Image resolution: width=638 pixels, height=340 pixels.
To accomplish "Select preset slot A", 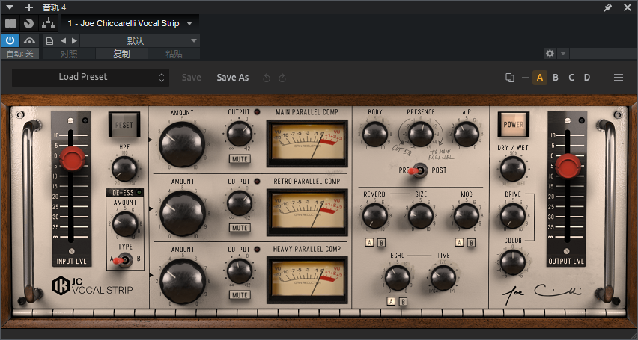I will click(540, 78).
